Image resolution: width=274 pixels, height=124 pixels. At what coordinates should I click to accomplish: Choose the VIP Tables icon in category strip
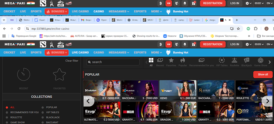[222, 60]
